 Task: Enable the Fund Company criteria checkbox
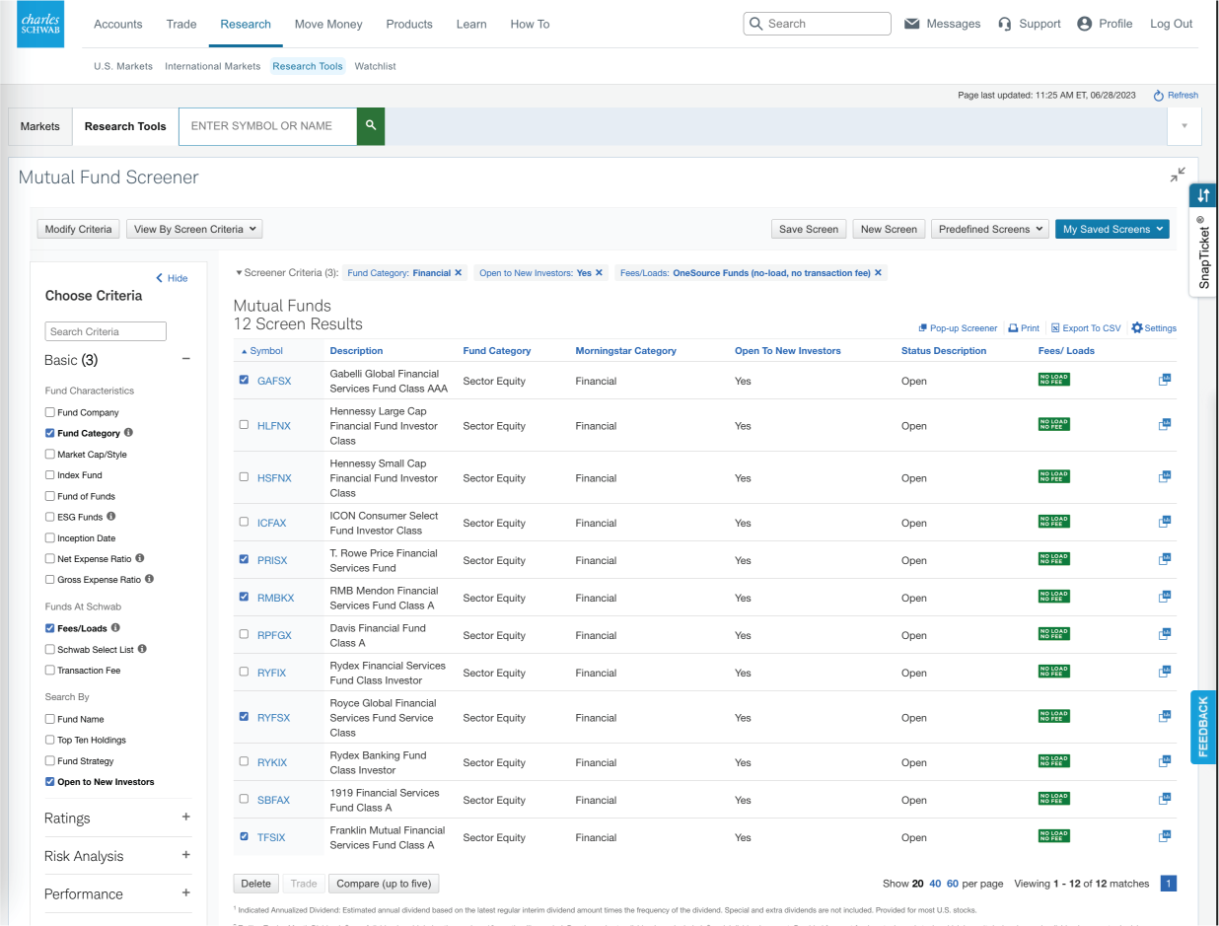50,412
